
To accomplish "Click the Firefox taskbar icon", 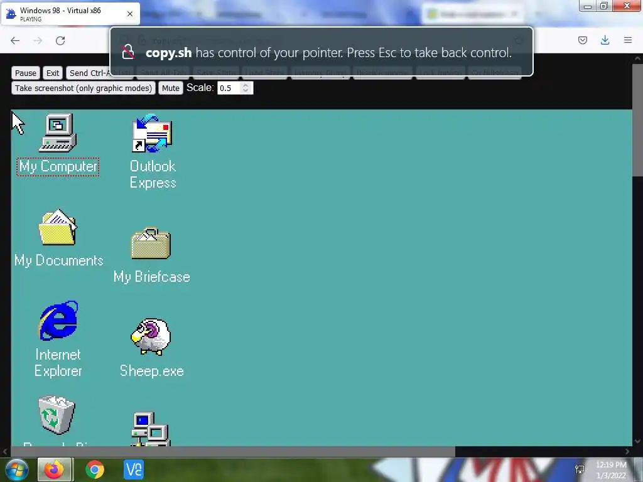I will point(55,469).
